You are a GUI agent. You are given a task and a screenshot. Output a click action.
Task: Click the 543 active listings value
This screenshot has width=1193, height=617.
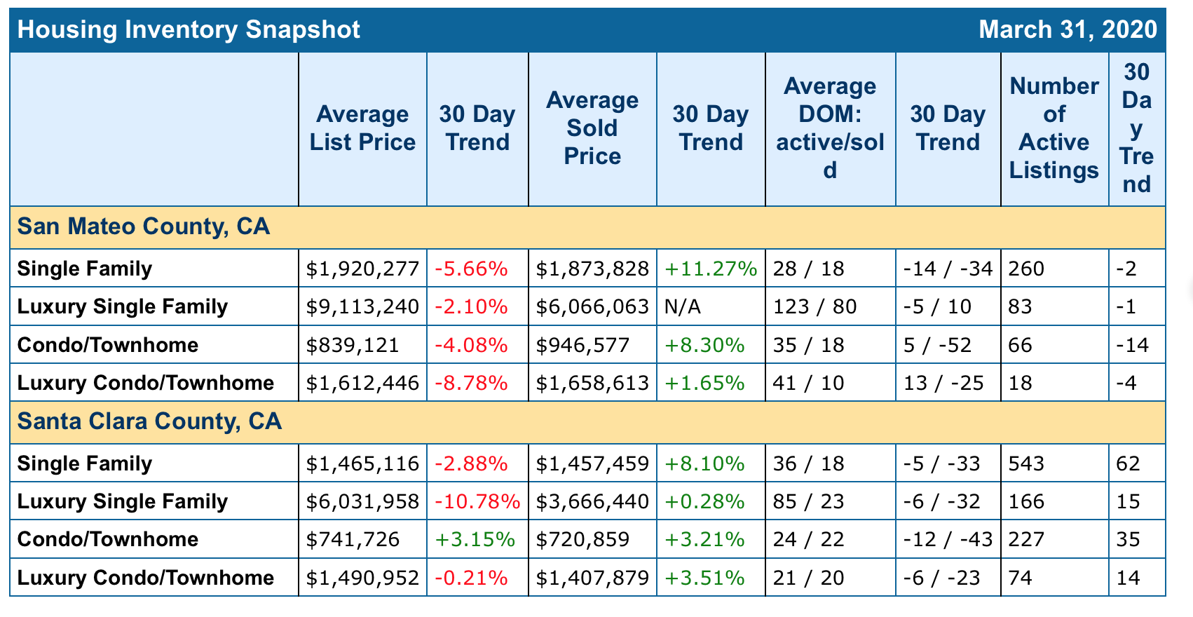[x=1026, y=464]
